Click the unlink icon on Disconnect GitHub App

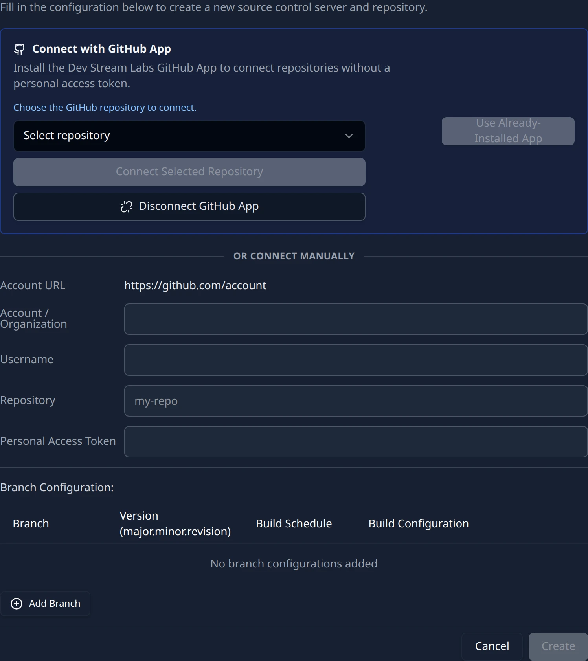click(x=127, y=206)
